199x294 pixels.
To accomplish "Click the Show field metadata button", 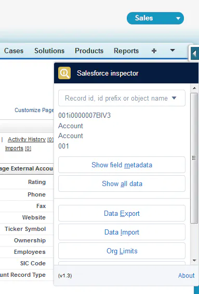I will [x=122, y=165].
